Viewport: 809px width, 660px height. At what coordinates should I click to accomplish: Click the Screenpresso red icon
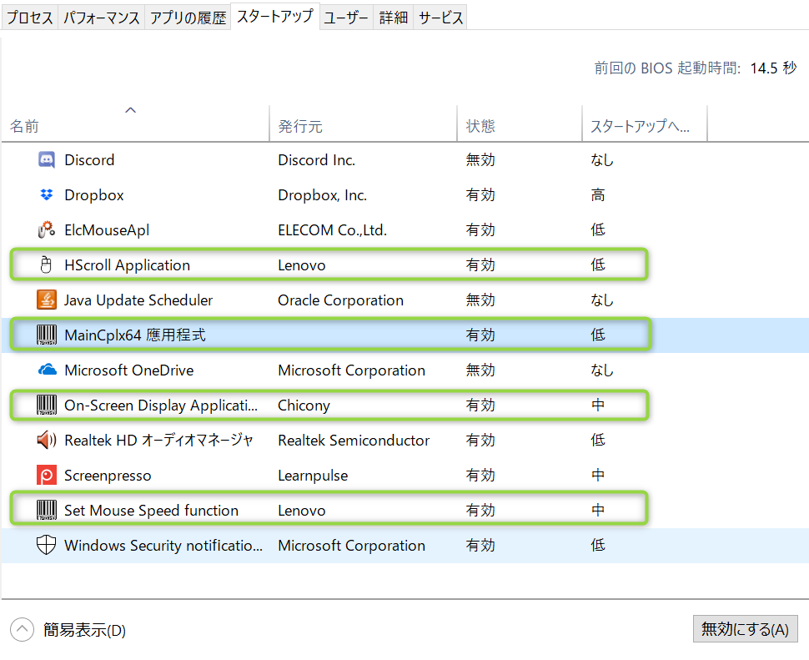coord(47,476)
